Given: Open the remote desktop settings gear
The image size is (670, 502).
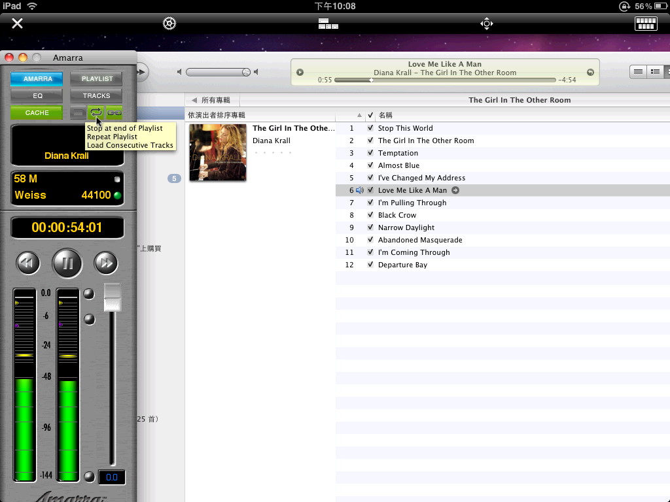Looking at the screenshot, I should (169, 23).
